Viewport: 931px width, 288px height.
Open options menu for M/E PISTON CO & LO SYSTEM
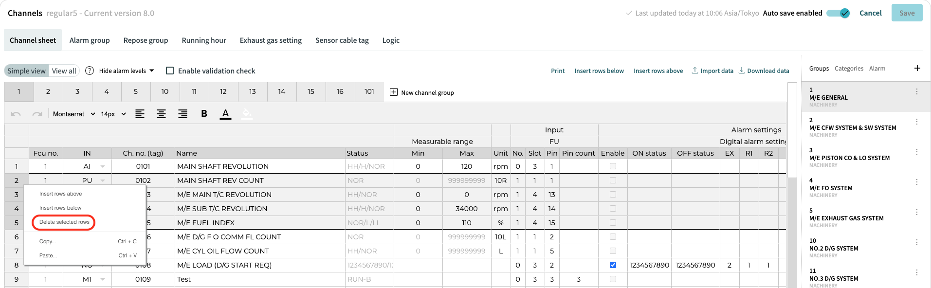(917, 152)
